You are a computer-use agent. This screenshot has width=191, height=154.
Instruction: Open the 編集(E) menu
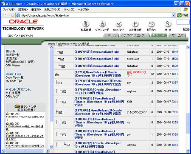23,10
